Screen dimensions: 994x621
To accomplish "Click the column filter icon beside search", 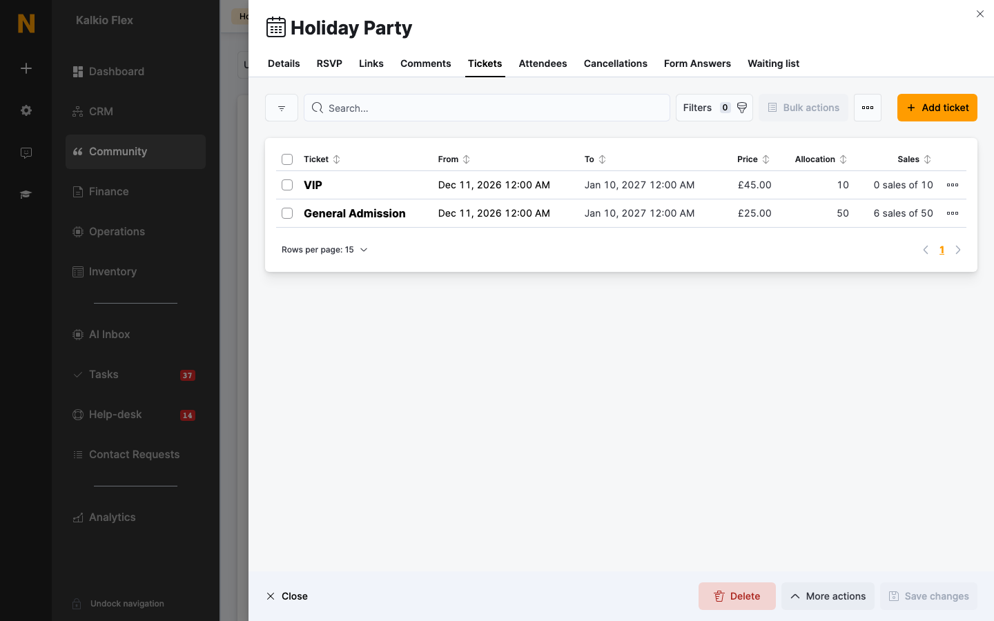I will point(282,108).
